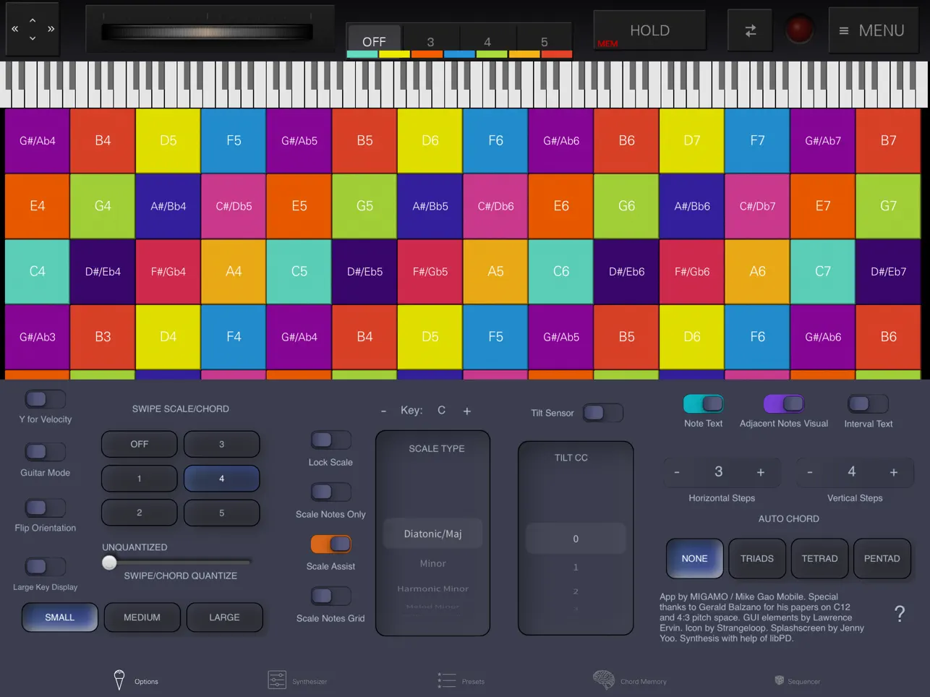Click the mini piano keyboard strip
The height and width of the screenshot is (697, 930).
[465, 85]
